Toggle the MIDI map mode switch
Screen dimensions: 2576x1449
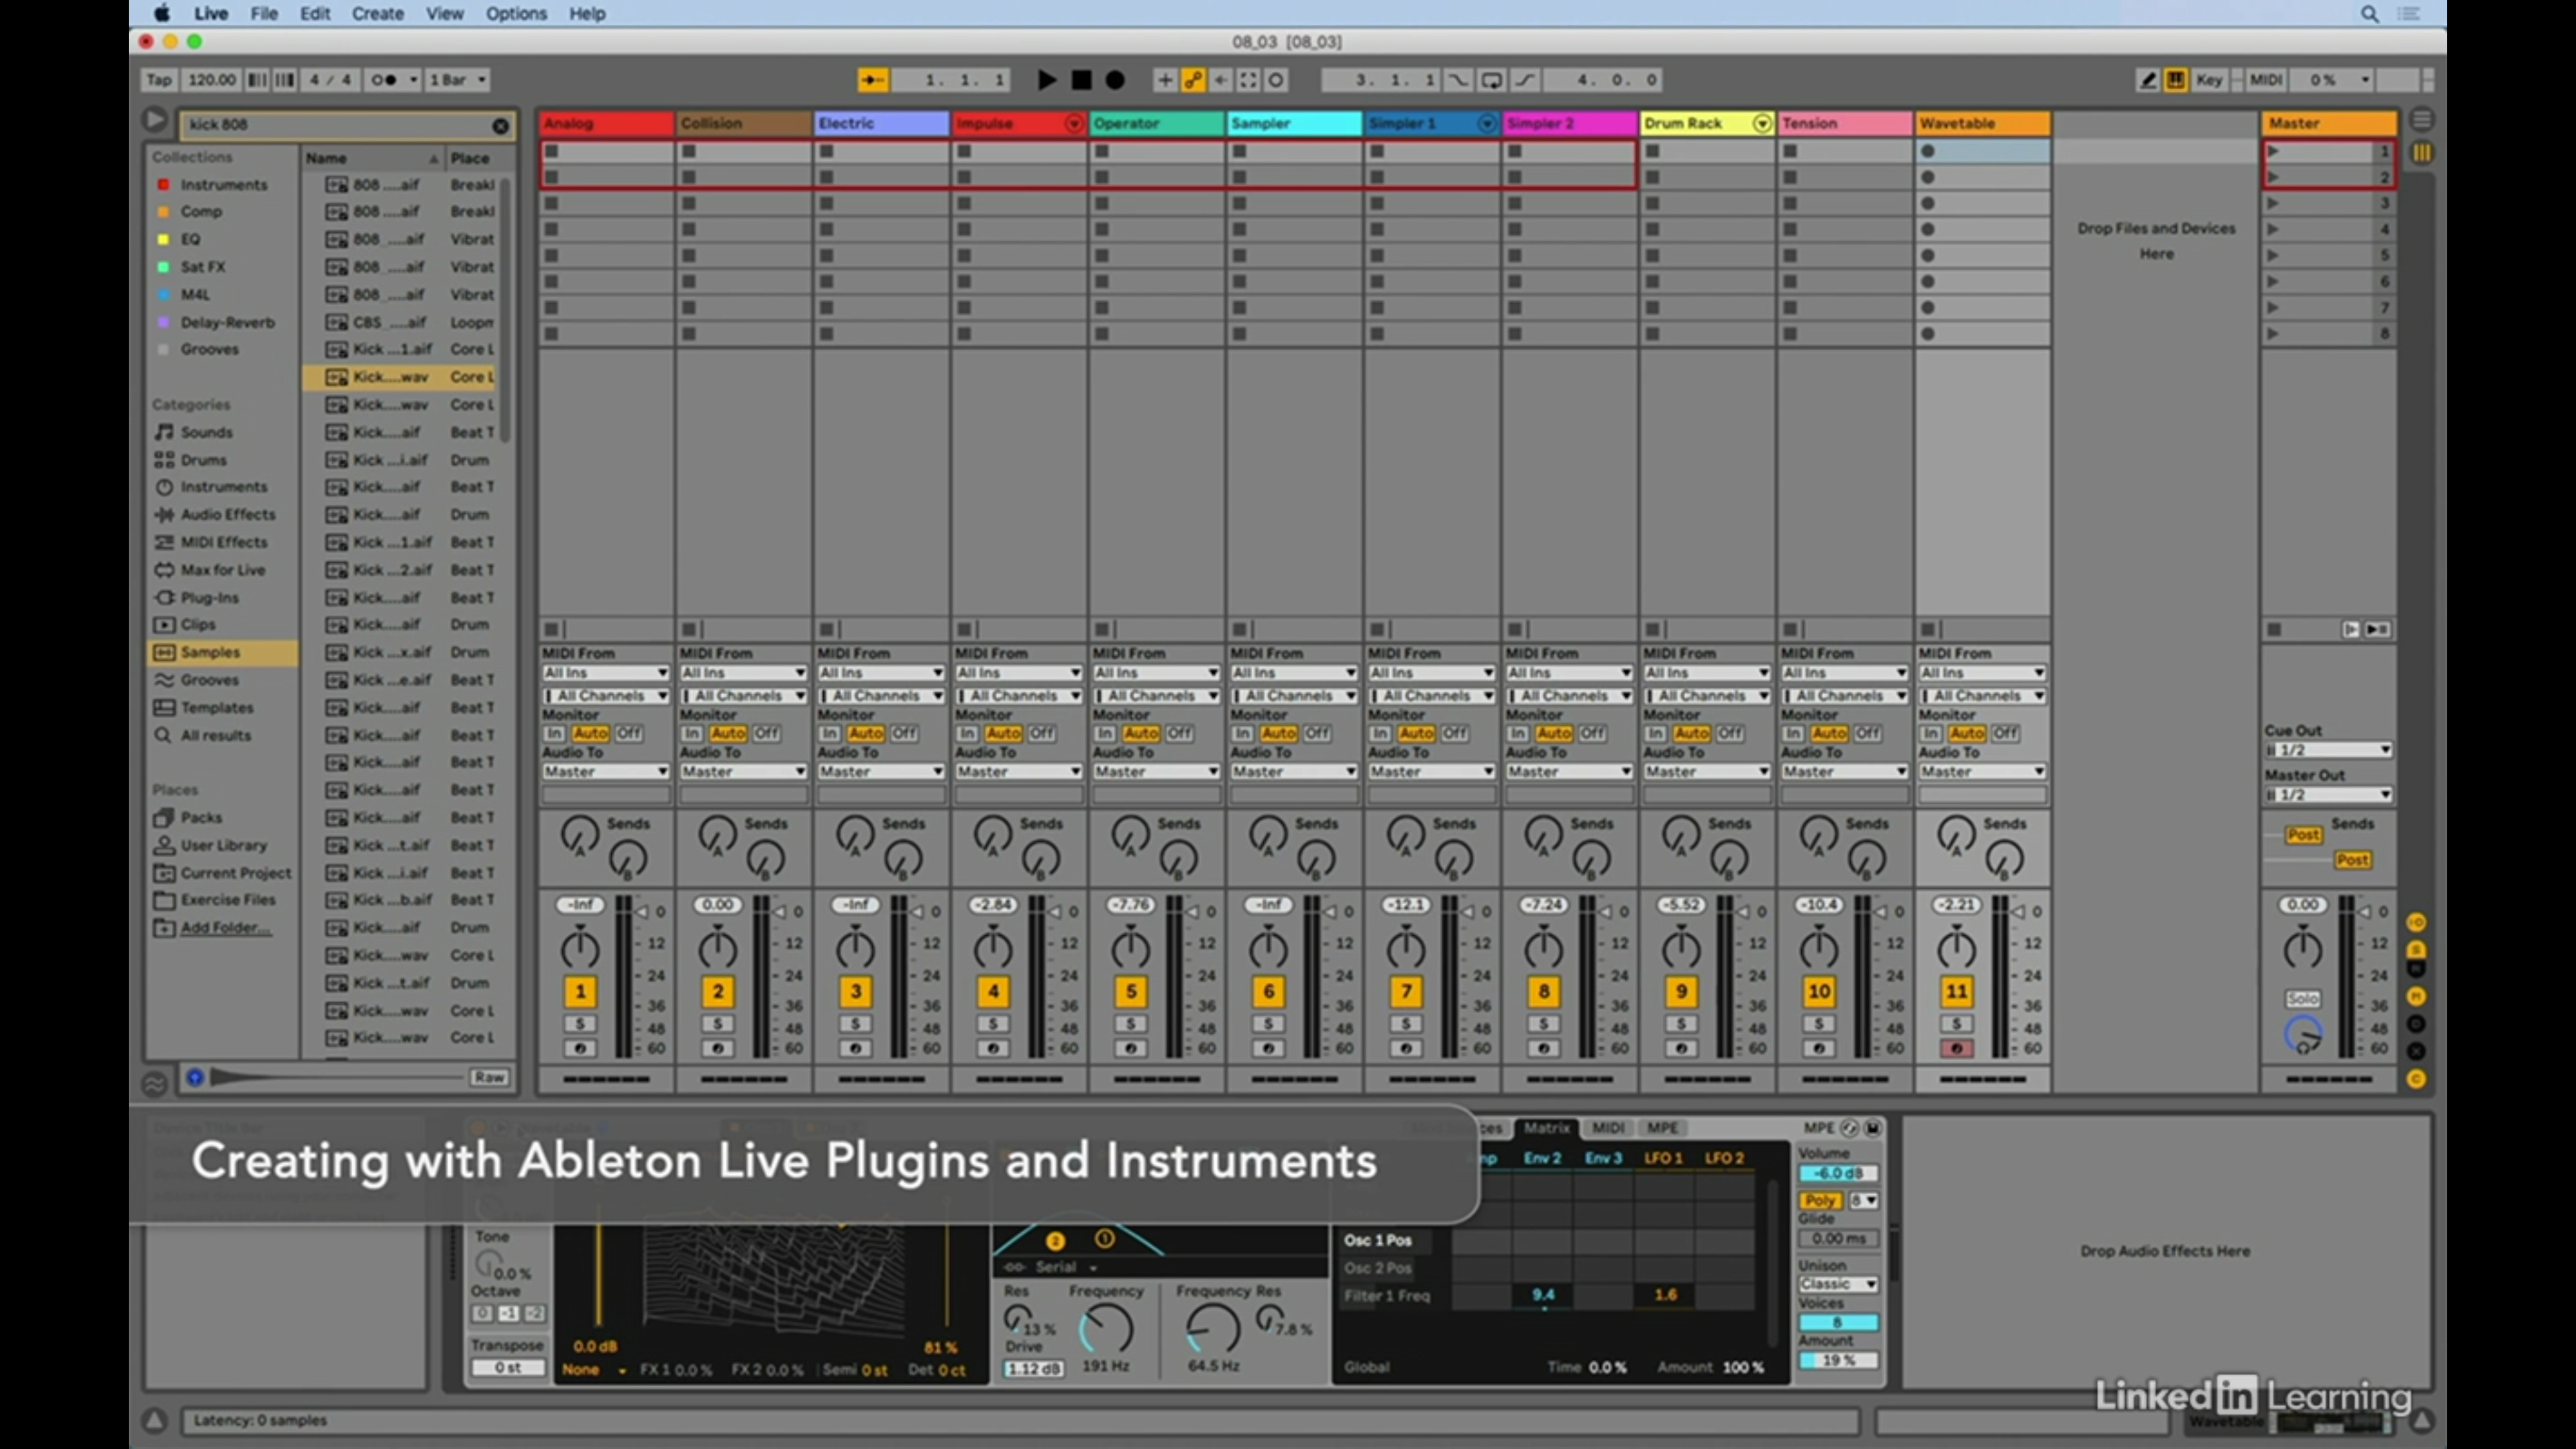(x=2266, y=80)
